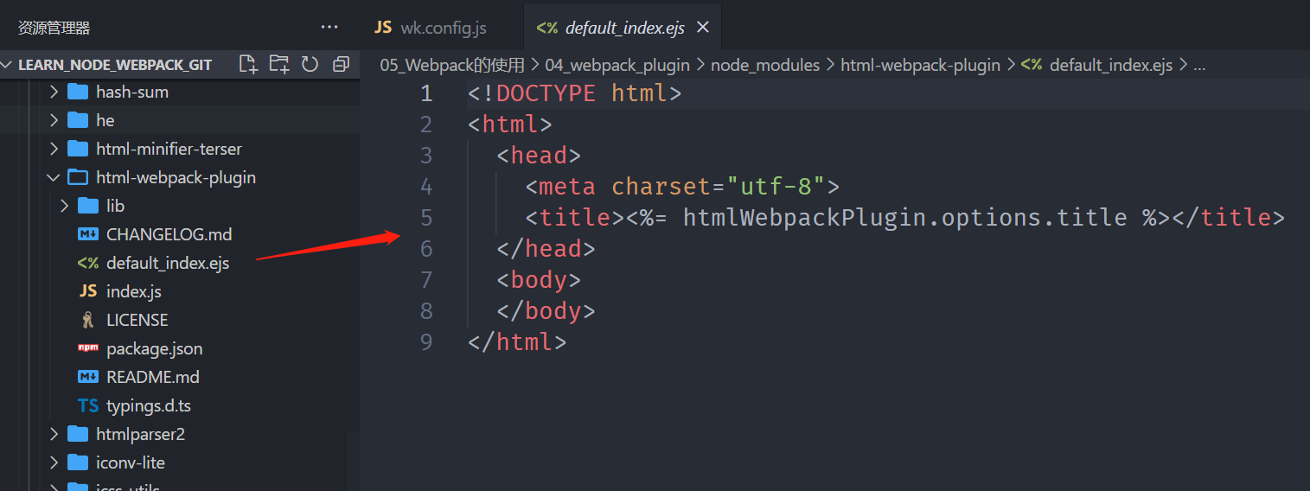The image size is (1310, 491).
Task: Click node_modules in the breadcrumb path
Action: (x=764, y=65)
